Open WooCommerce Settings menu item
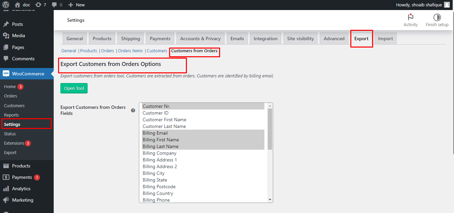454x213 pixels. [x=12, y=124]
